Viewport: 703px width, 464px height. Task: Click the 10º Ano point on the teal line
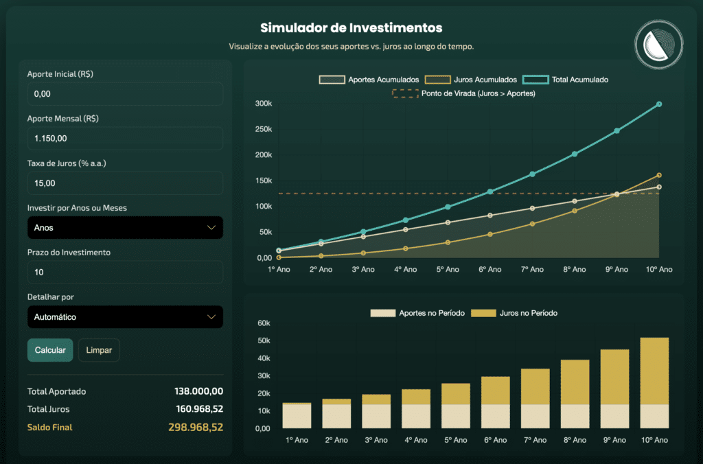(x=658, y=104)
